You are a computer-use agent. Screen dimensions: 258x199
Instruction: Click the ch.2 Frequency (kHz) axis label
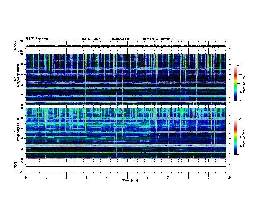click(x=17, y=129)
